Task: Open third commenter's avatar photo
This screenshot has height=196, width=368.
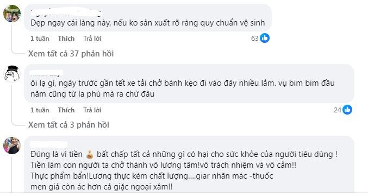Action: 12,146
